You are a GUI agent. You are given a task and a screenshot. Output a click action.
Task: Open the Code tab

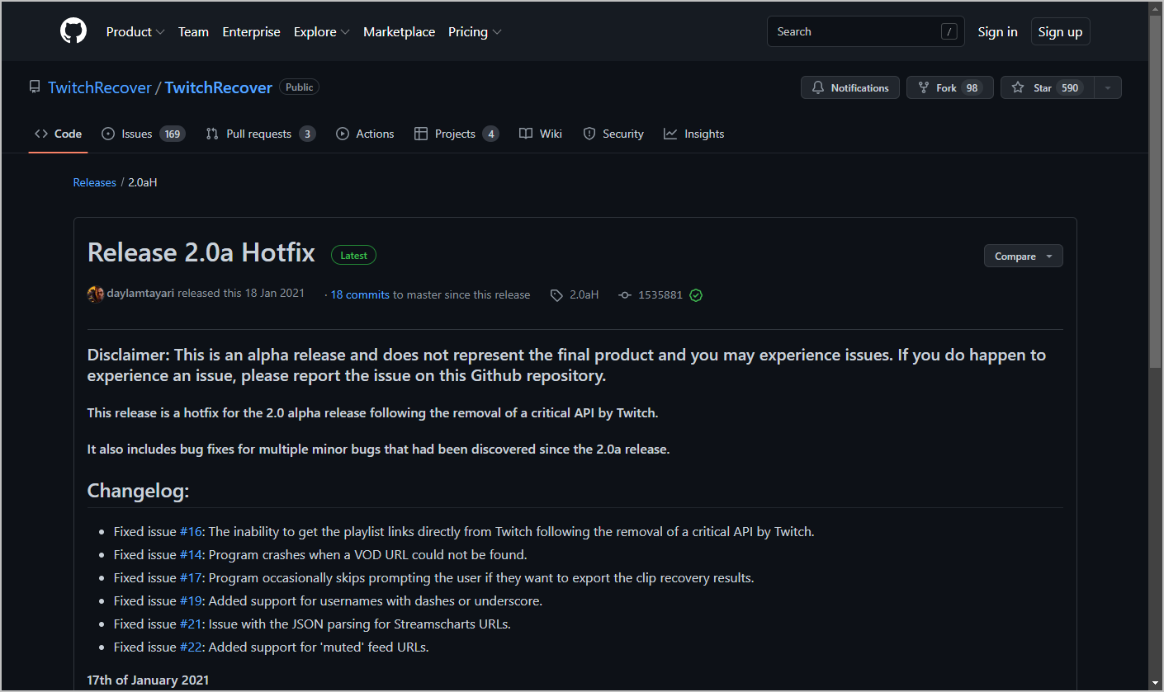[58, 134]
